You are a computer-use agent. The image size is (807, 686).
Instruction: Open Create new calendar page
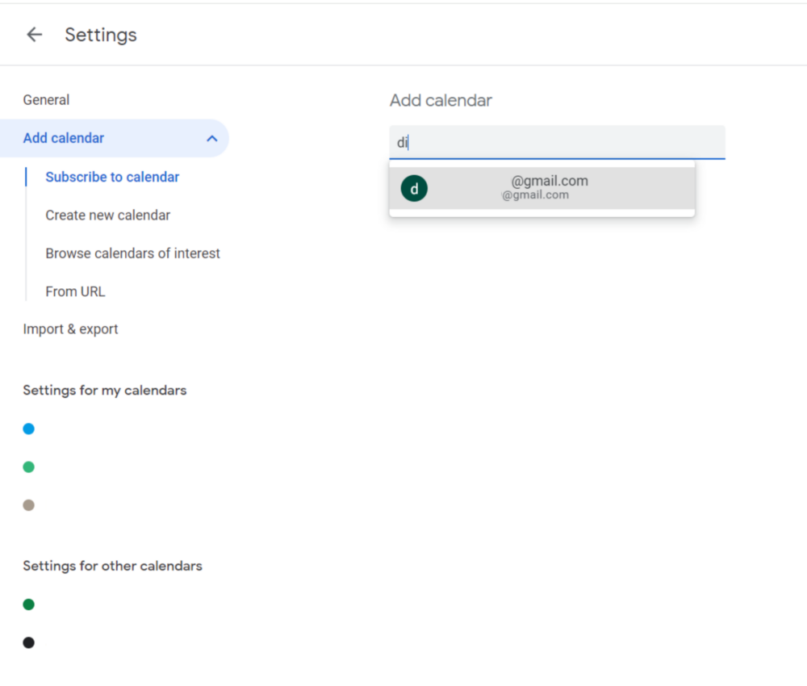coord(108,215)
